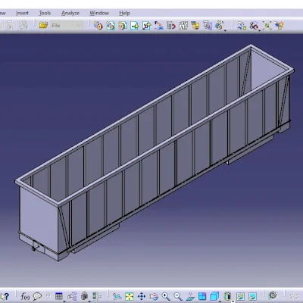Open the Tools menu
Image resolution: width=303 pixels, height=303 pixels.
click(x=45, y=13)
